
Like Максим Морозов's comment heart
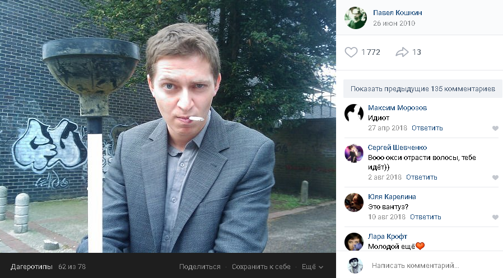click(x=495, y=128)
